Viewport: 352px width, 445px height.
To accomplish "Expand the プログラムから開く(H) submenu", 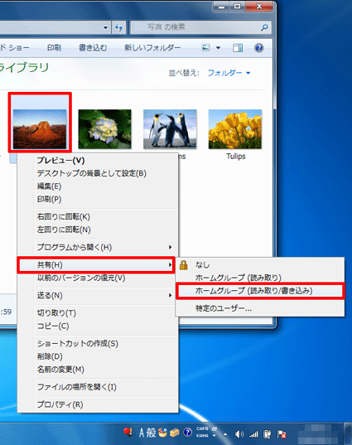I will point(98,248).
